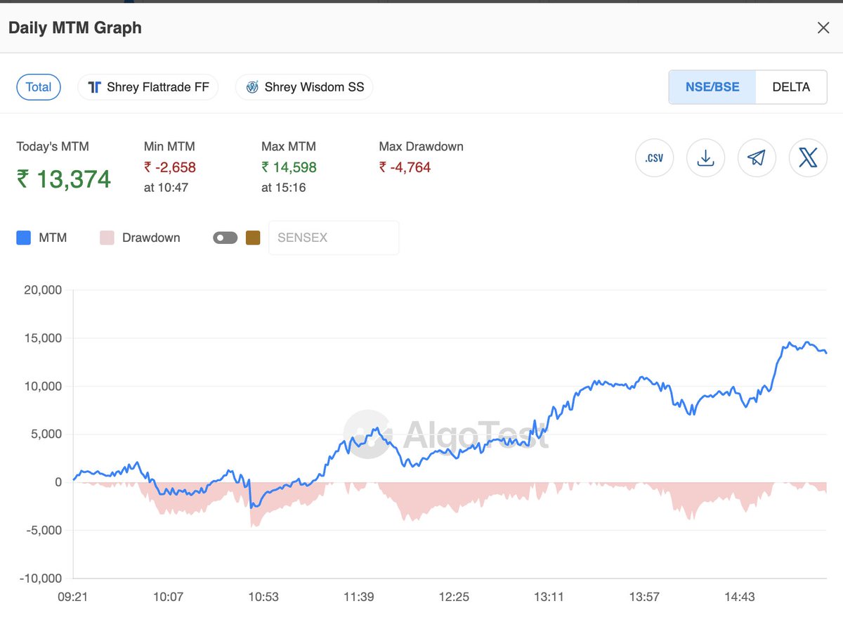Click Min MTM value ₹ -2,658
Screen dimensions: 843x620
(x=170, y=167)
